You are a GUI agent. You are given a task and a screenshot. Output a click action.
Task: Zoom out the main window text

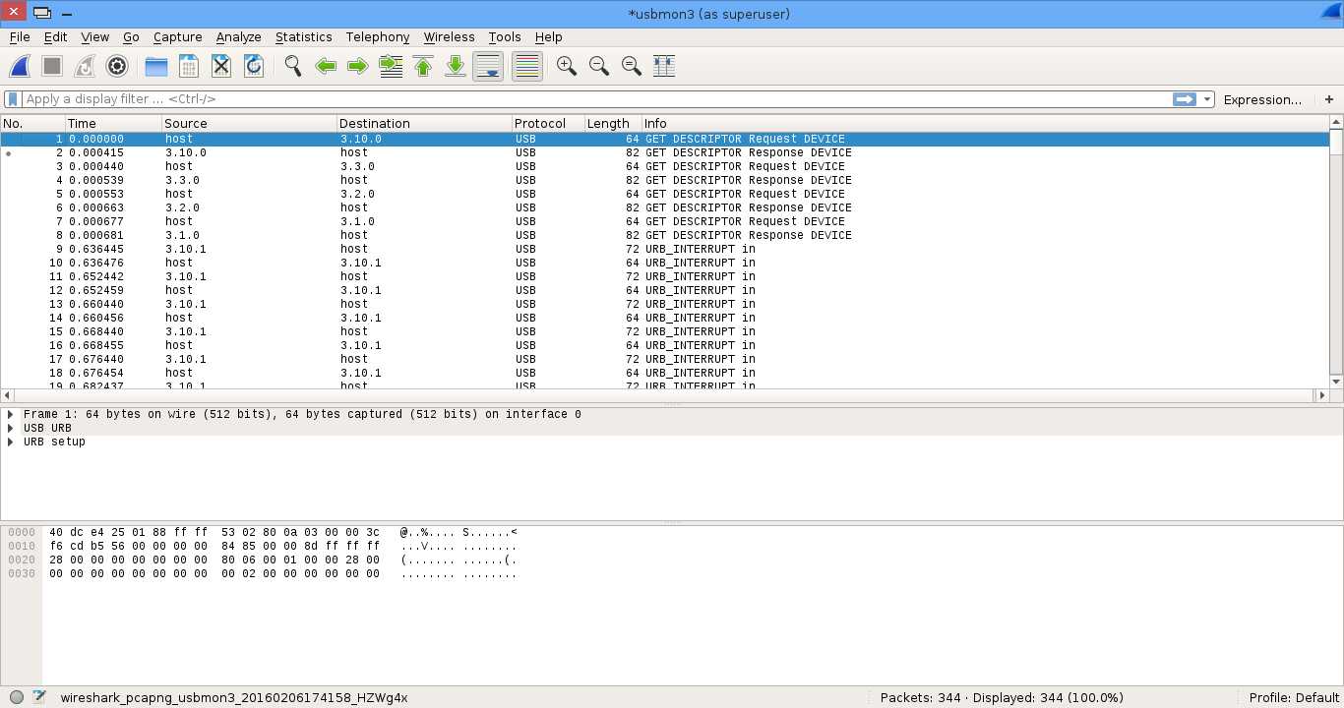coord(599,66)
